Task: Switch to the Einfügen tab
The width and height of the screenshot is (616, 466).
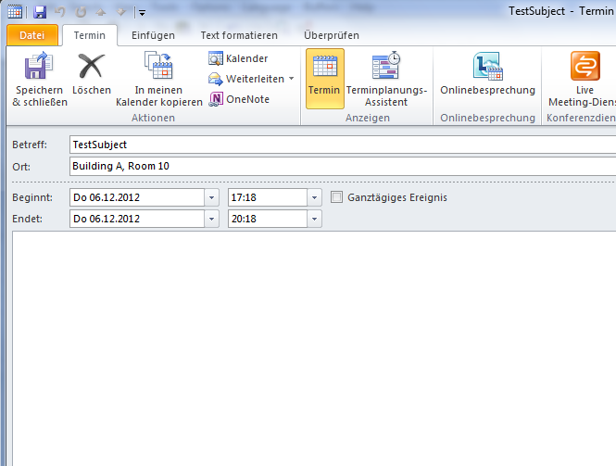Action: point(153,35)
